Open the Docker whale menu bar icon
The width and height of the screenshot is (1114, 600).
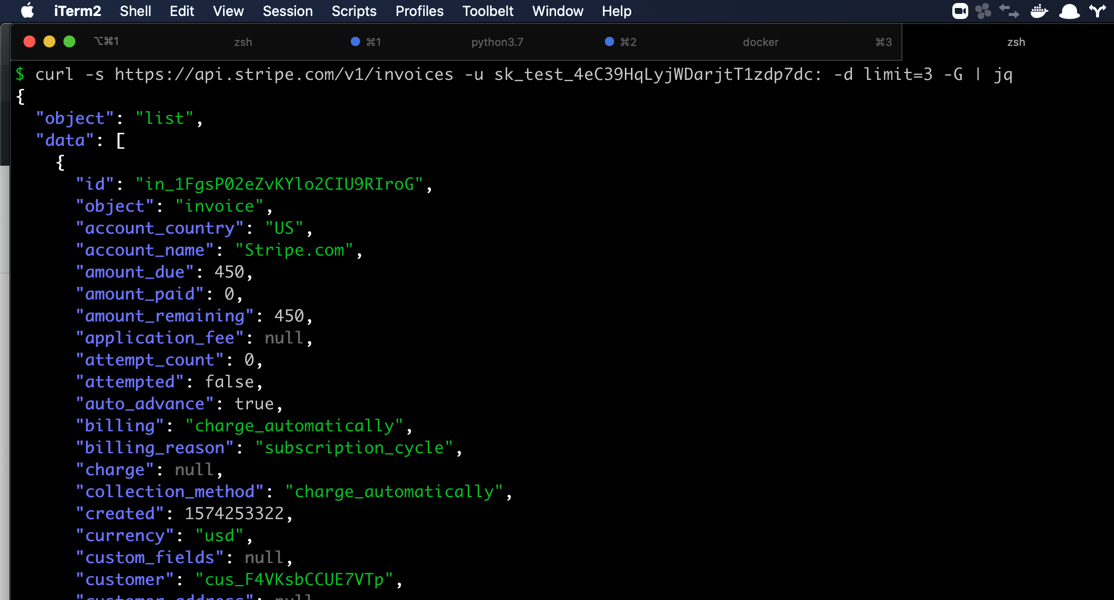click(1039, 11)
